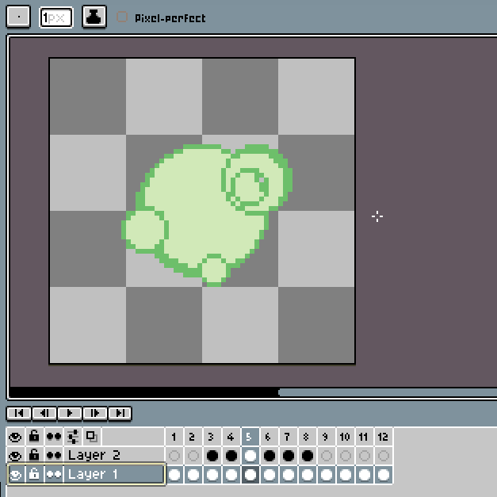The width and height of the screenshot is (497, 497).
Task: Select frame 7 header
Action: tap(288, 437)
